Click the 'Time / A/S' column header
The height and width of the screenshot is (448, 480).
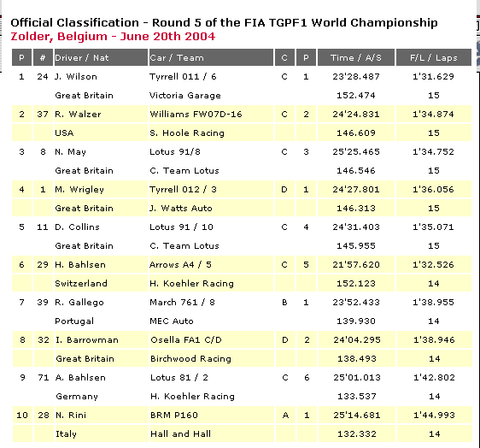pyautogui.click(x=356, y=57)
